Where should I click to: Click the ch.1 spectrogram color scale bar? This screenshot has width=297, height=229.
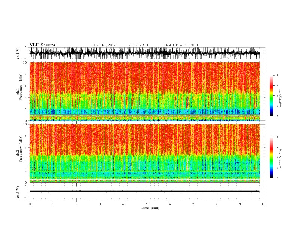(271, 96)
